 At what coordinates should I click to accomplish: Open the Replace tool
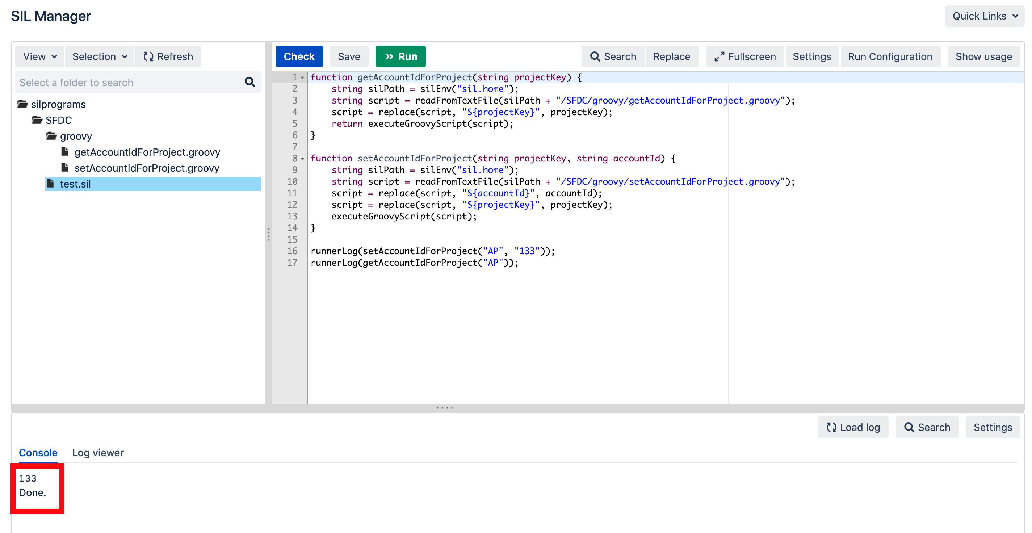(672, 56)
